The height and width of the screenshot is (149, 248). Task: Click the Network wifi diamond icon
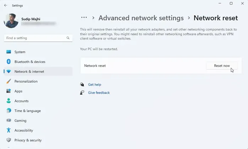pyautogui.click(x=9, y=71)
